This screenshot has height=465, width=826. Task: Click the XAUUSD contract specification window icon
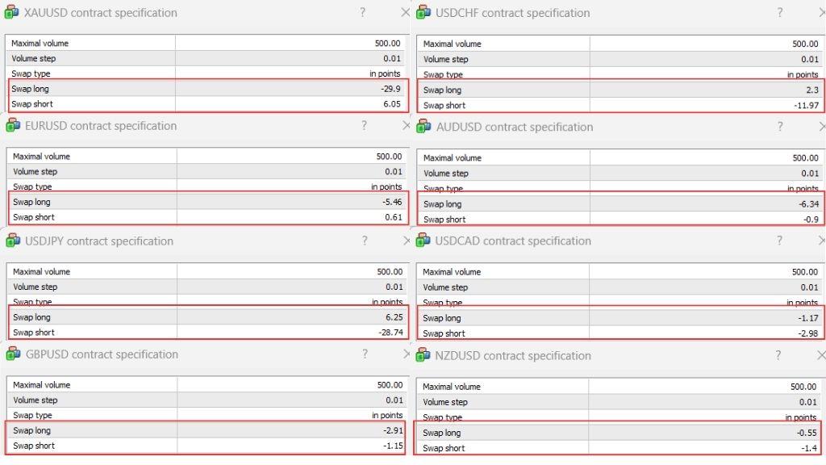[x=12, y=12]
